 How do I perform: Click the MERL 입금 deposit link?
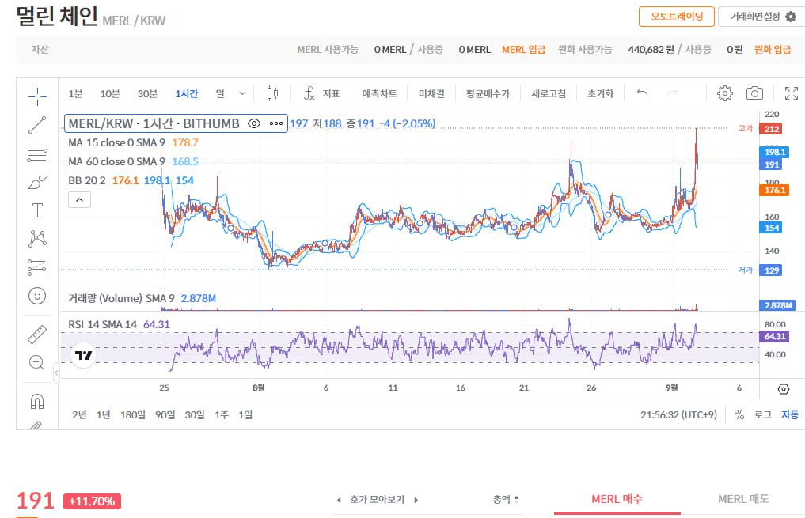pos(524,49)
